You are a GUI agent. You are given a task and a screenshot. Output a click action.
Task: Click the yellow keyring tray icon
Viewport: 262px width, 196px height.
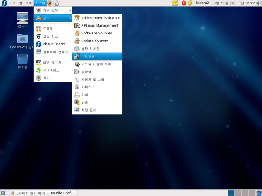(190, 3)
